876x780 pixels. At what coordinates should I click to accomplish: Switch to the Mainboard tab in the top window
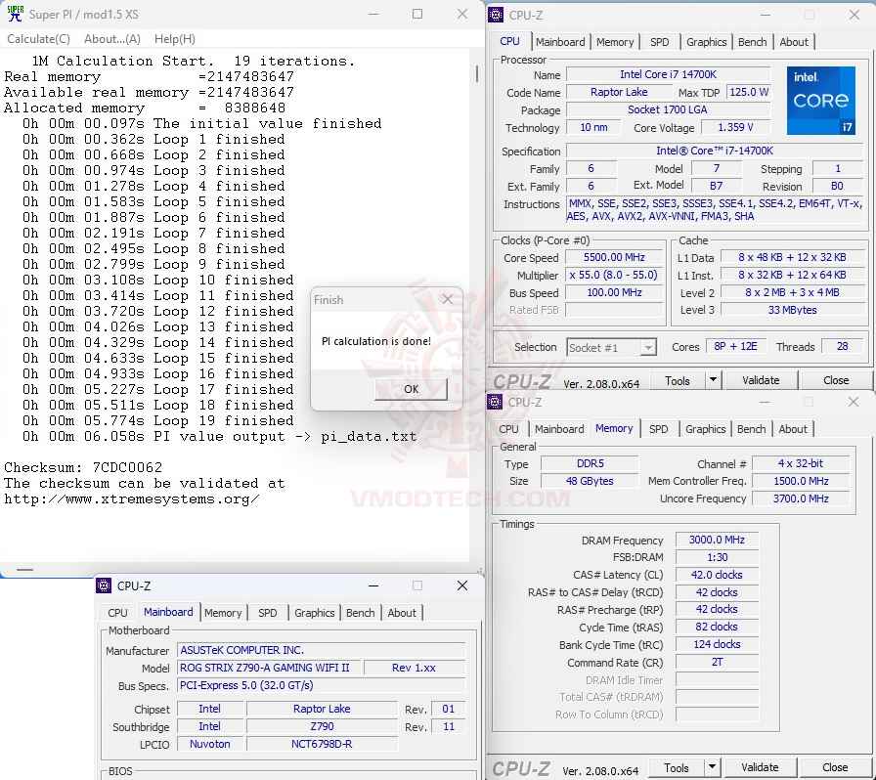coord(560,41)
